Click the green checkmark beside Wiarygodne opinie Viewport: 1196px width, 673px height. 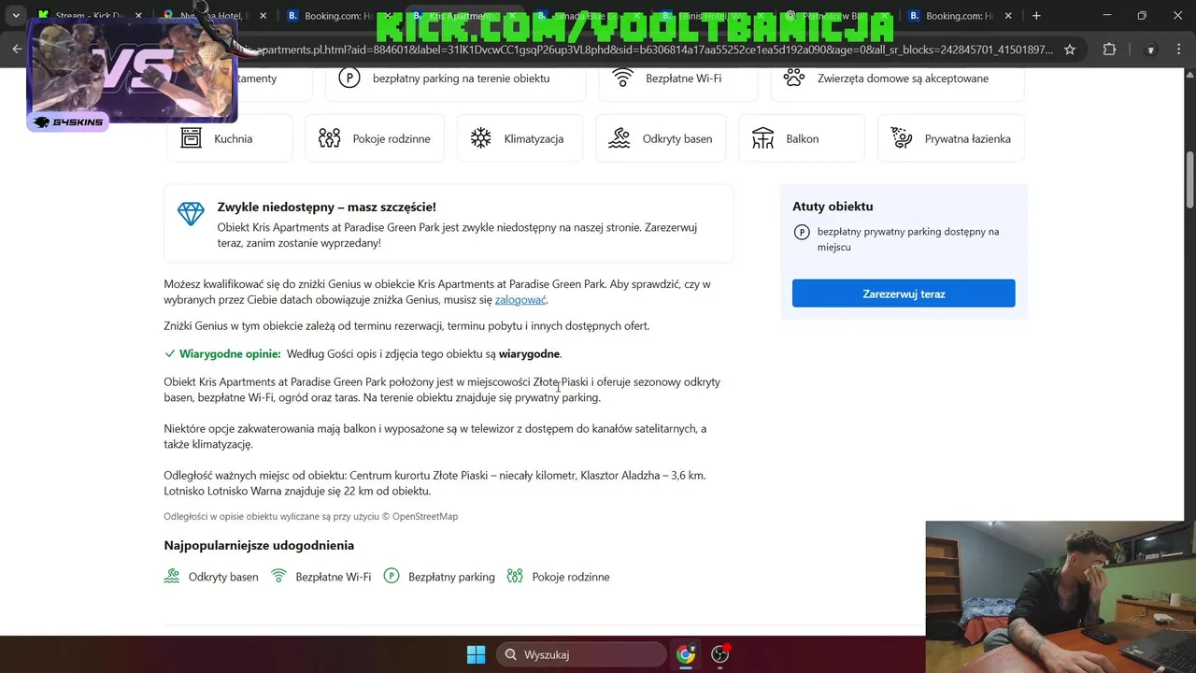(169, 353)
